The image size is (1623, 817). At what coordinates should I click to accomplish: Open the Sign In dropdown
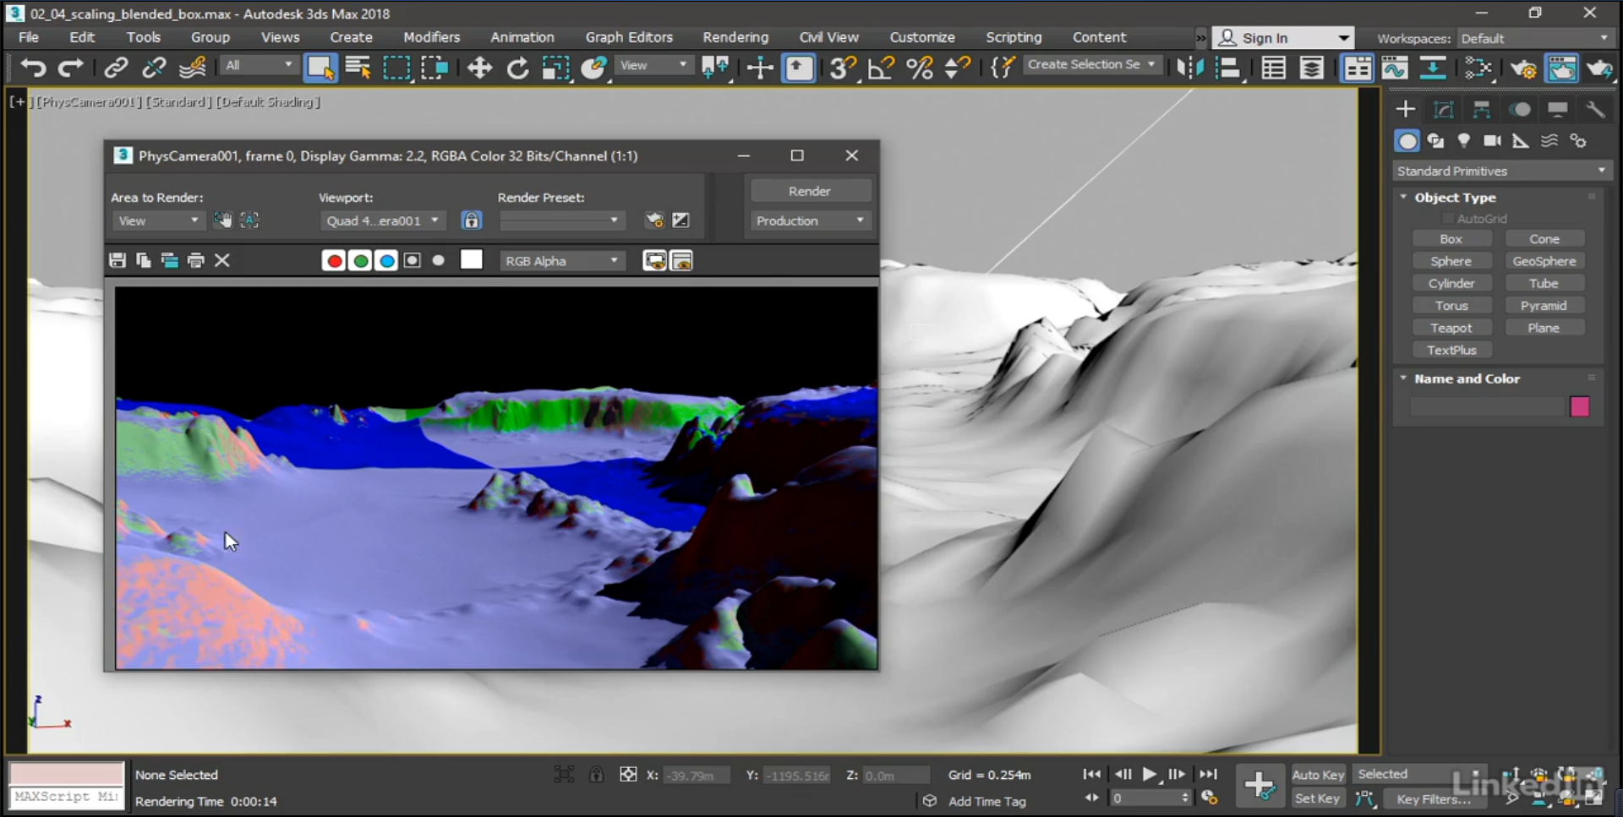pos(1283,38)
